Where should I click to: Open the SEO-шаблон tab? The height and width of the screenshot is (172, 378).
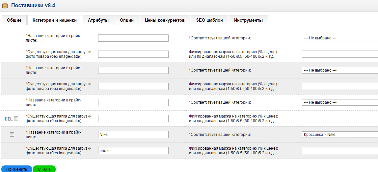click(x=209, y=20)
